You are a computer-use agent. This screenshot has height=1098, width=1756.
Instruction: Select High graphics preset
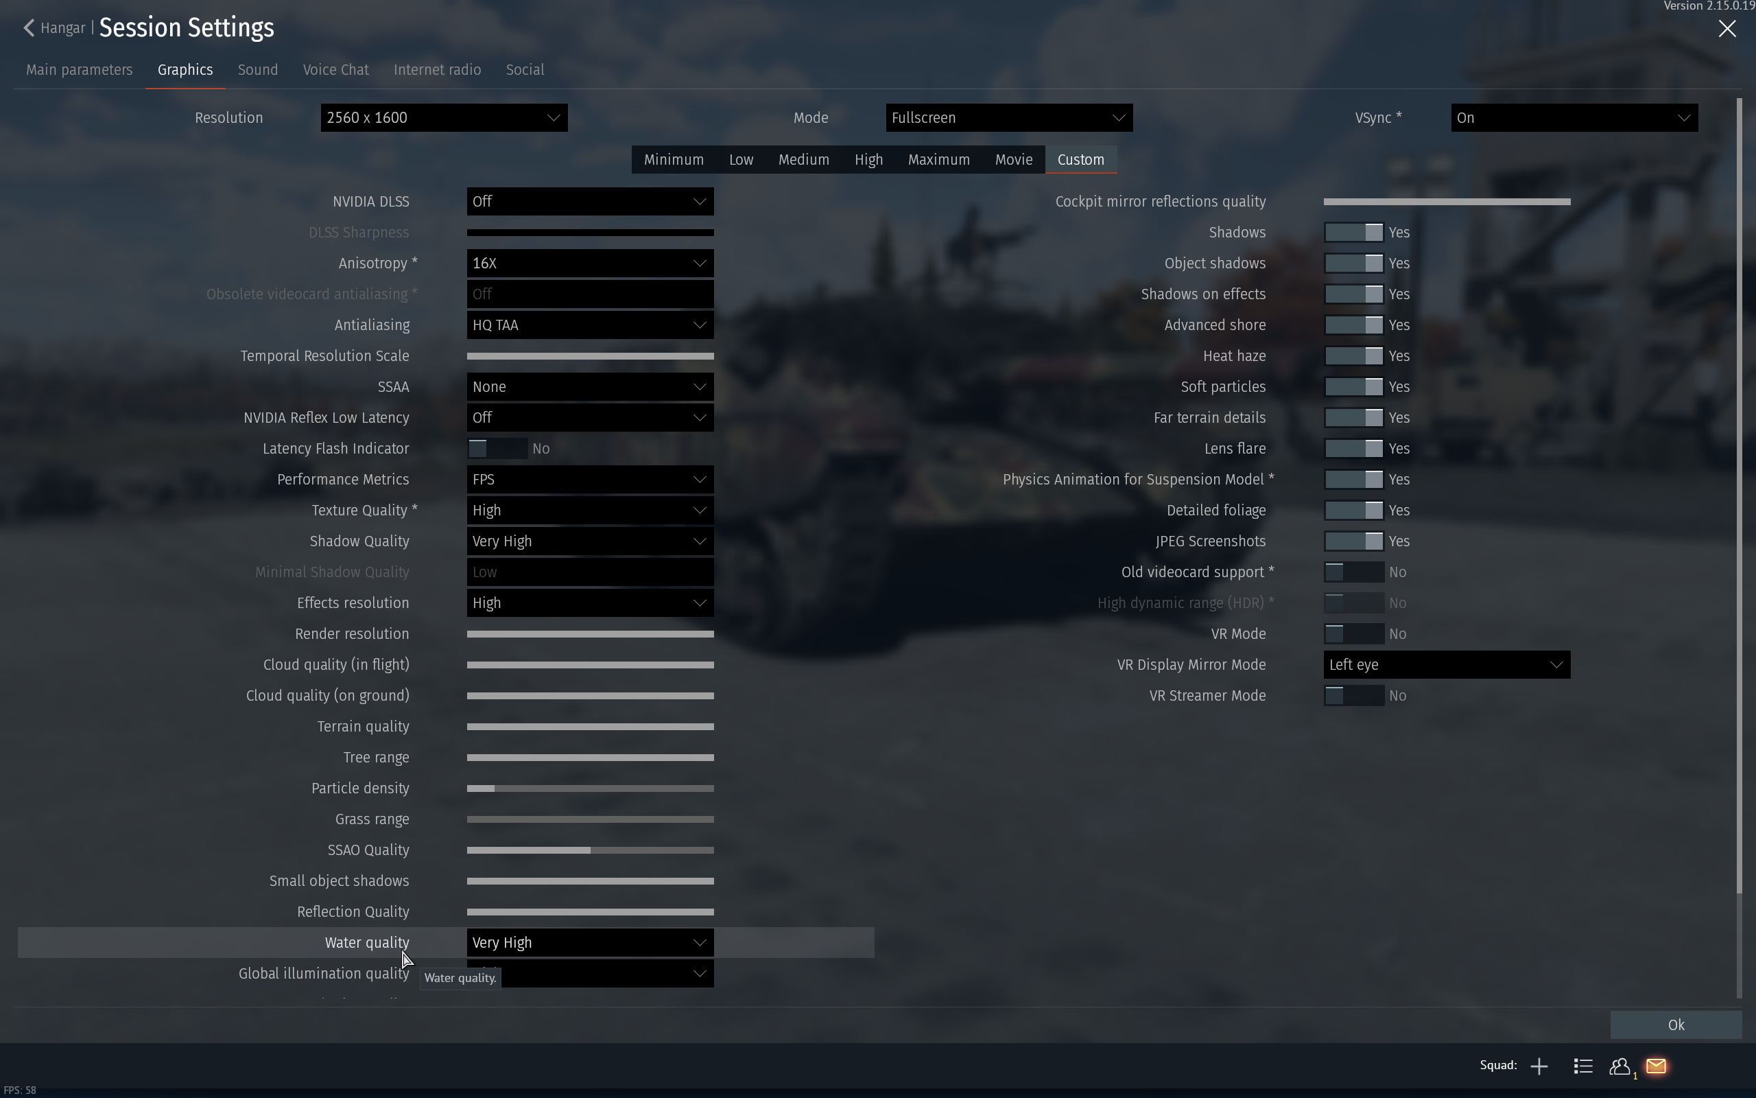868,160
